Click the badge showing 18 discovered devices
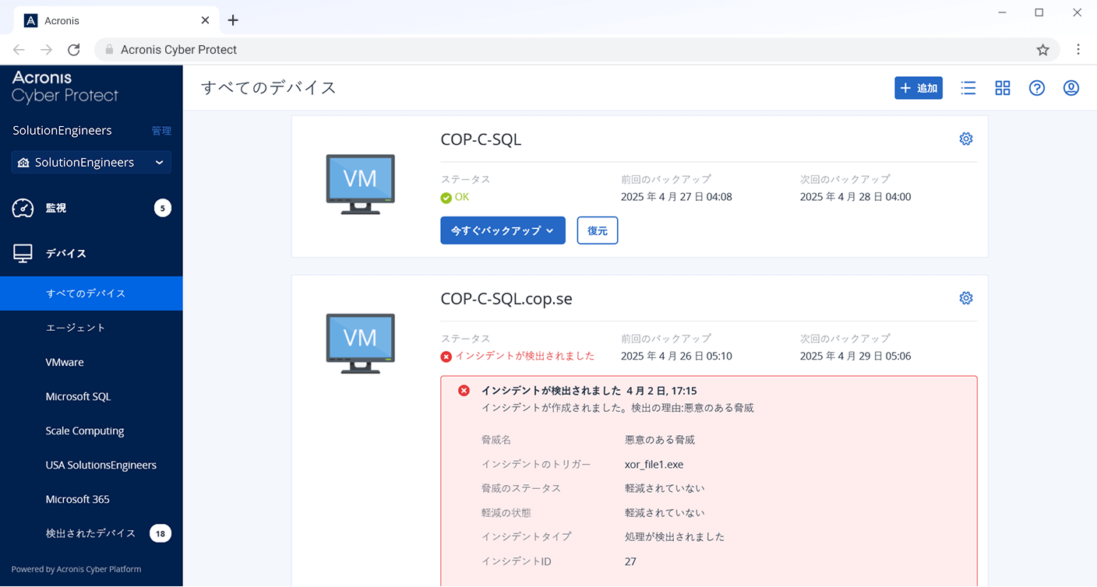The image size is (1097, 587). tap(160, 533)
